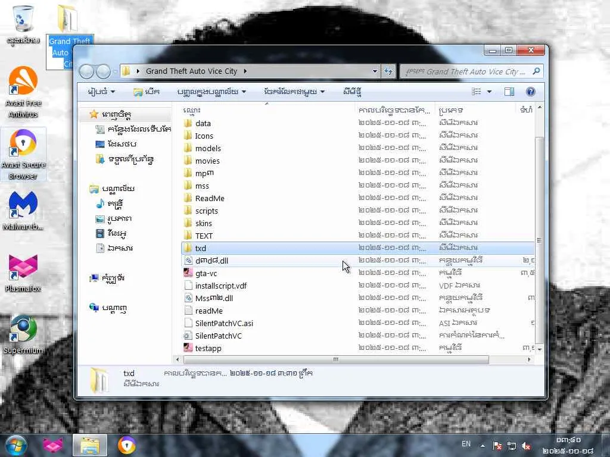Click the New folder toolbar button
Screen dimensions: 610x457
click(353, 92)
